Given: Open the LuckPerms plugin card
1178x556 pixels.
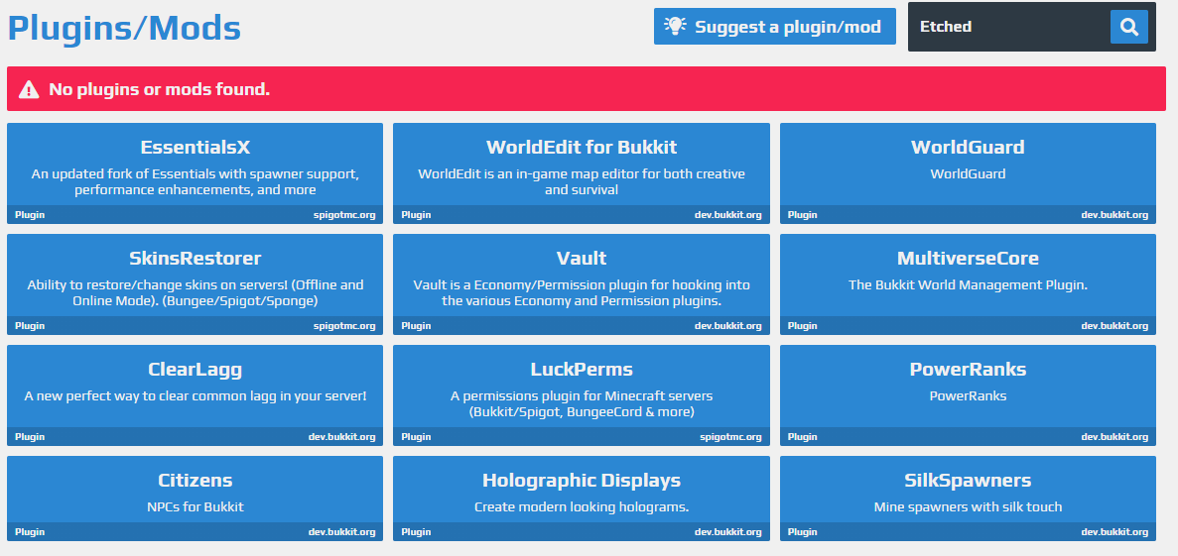Looking at the screenshot, I should pyautogui.click(x=582, y=395).
